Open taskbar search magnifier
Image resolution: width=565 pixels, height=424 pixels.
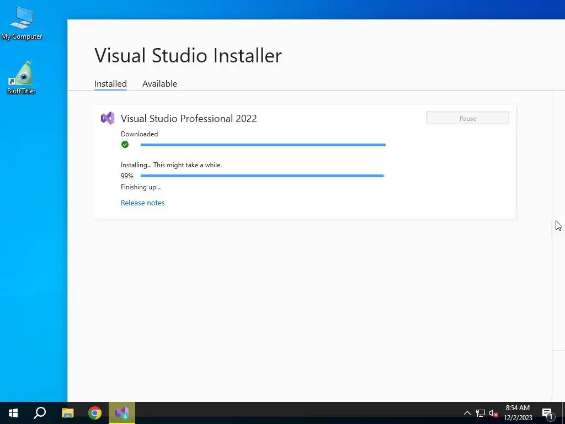40,413
